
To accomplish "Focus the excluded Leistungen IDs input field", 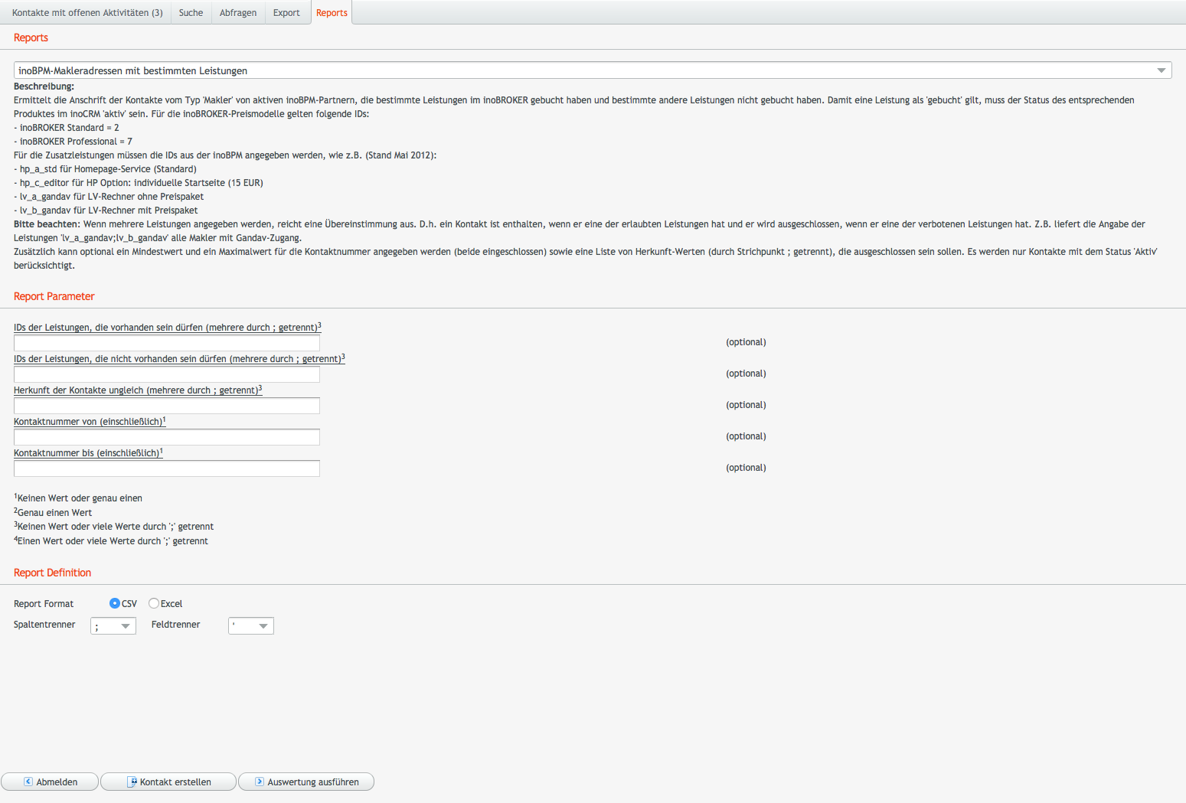I will point(167,374).
